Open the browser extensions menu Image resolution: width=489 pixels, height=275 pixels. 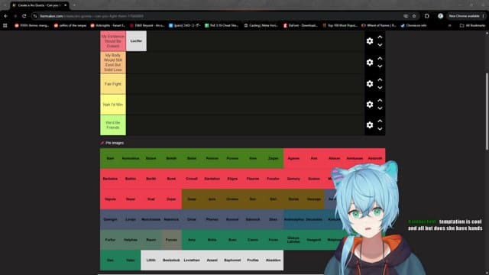coord(427,16)
